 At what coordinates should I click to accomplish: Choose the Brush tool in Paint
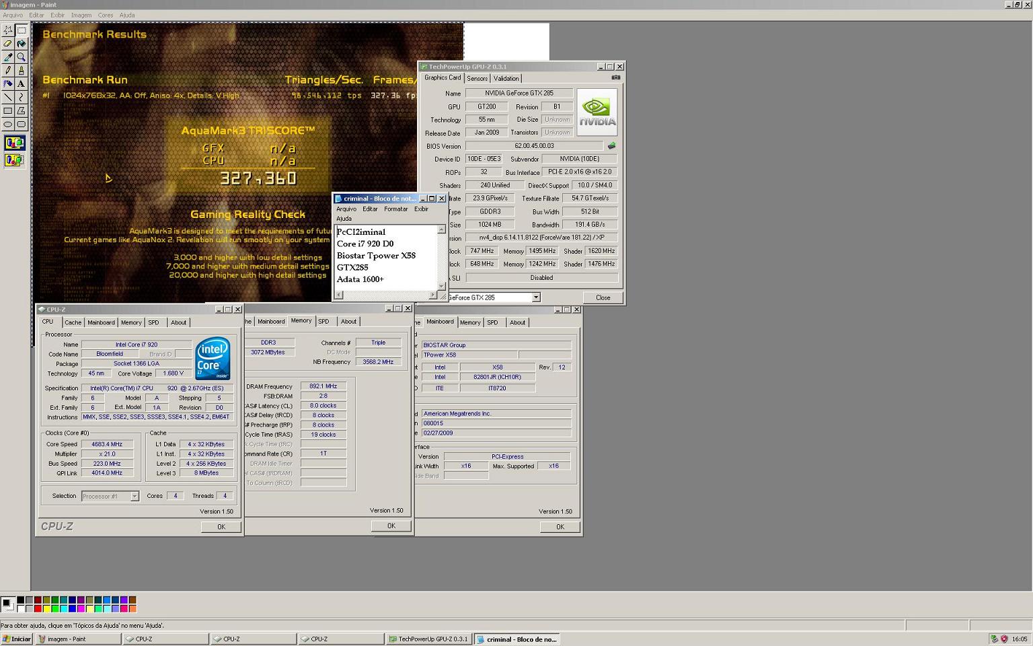22,71
